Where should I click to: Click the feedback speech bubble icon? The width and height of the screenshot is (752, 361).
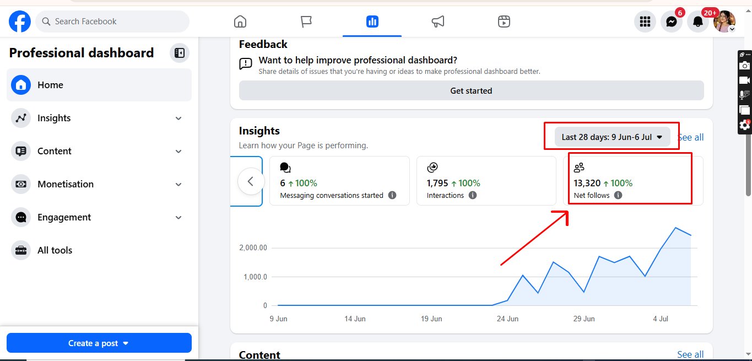point(246,64)
